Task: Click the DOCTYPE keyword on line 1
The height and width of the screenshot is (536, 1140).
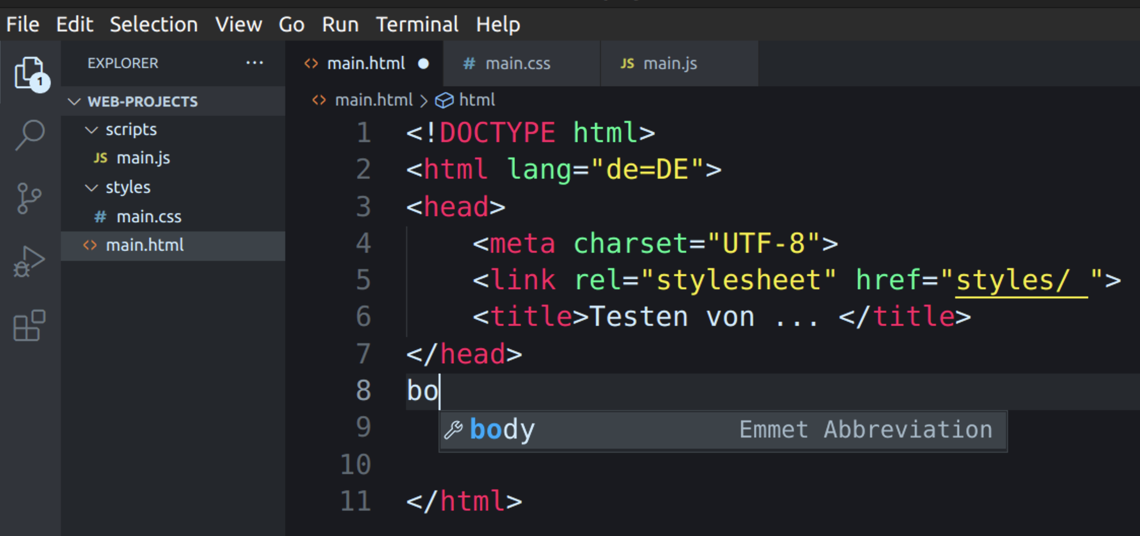Action: point(497,133)
